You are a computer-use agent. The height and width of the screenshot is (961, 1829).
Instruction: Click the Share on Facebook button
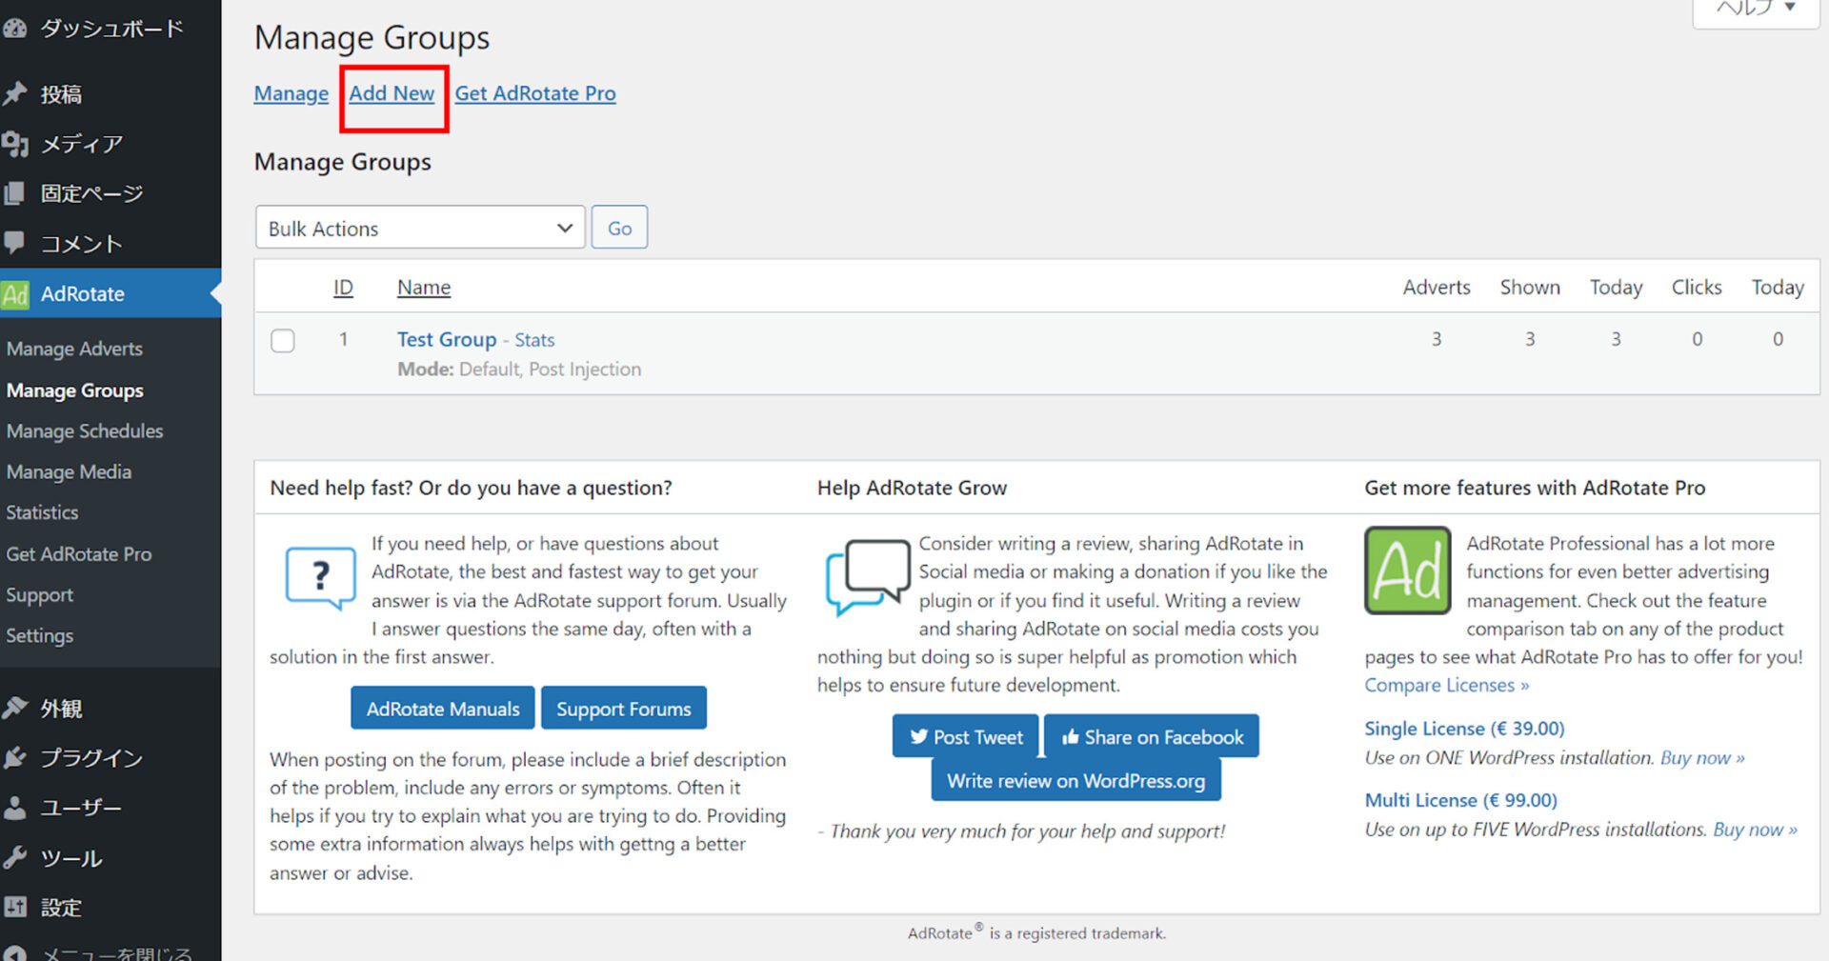pos(1152,737)
